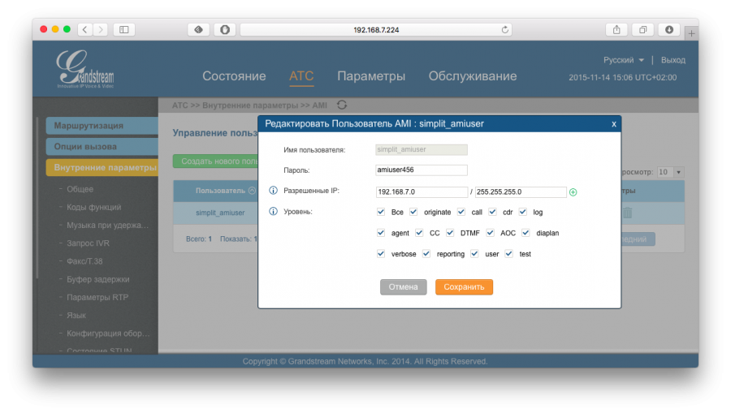Screen dimensions: 731x413
Task: Click Выход logout link
Action: (673, 60)
